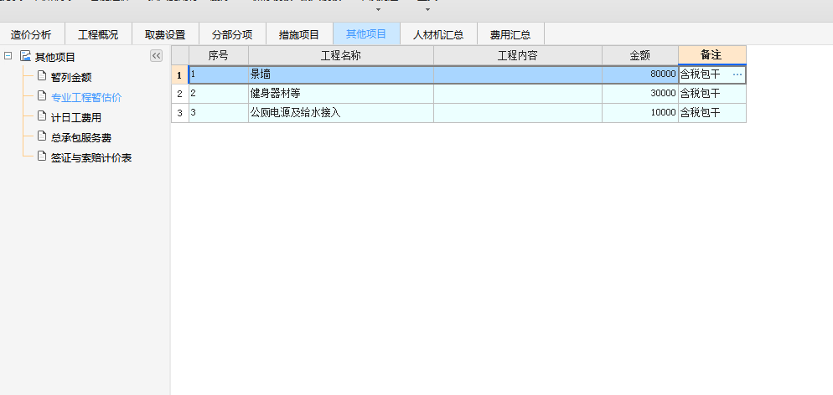Open the 取费设置 tab
Viewport: 833px width, 395px height.
point(165,35)
